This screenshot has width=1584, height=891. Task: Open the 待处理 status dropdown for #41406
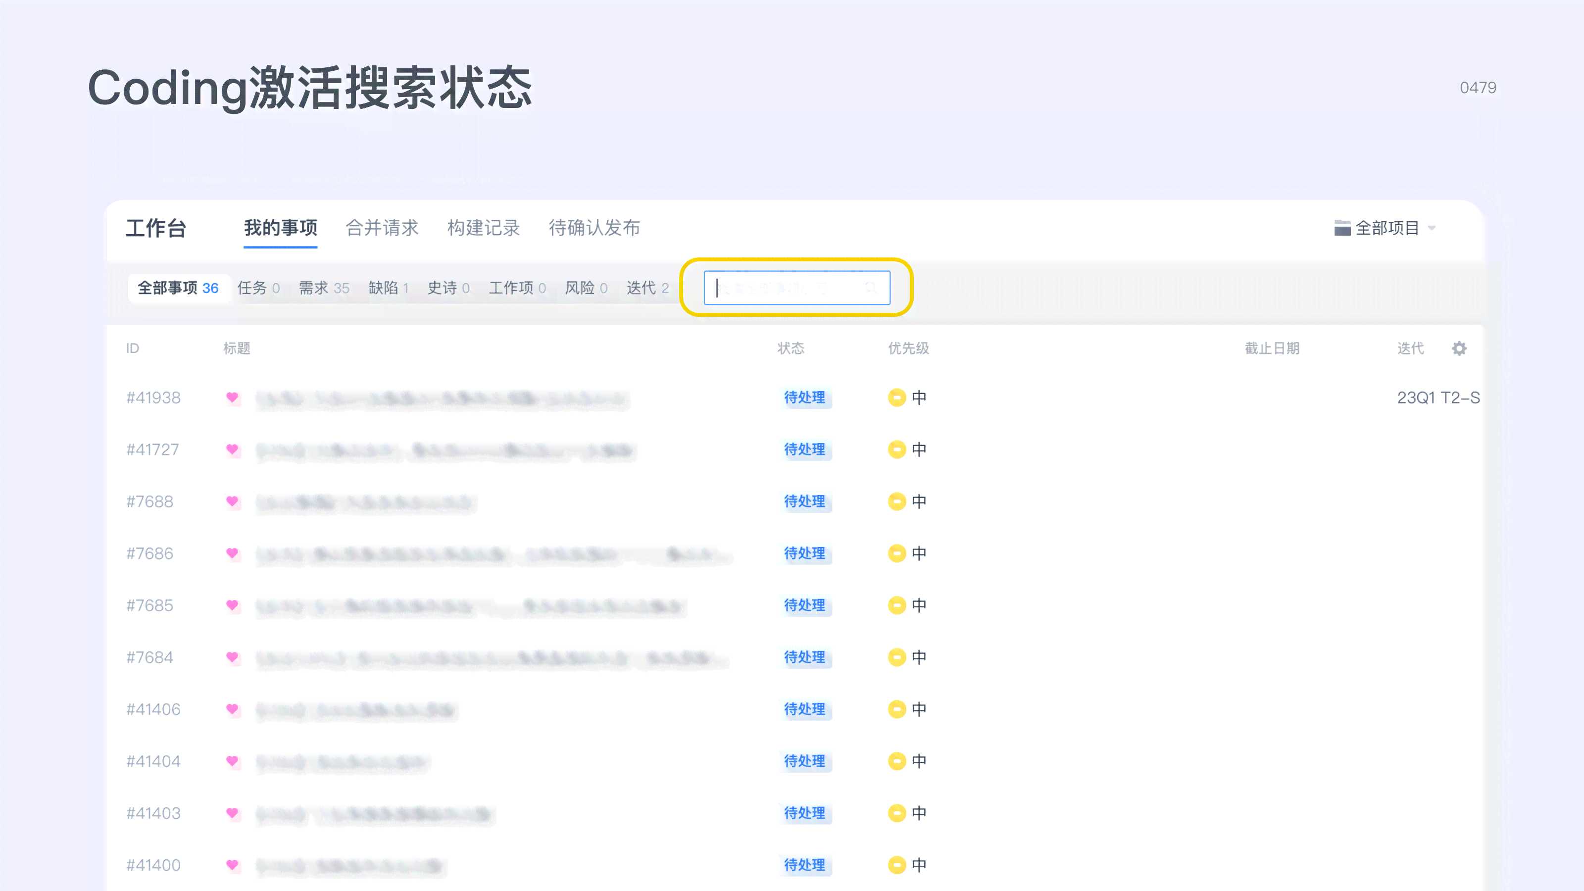coord(804,710)
